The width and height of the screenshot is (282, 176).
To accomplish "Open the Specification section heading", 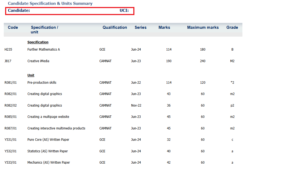I will (x=38, y=42).
